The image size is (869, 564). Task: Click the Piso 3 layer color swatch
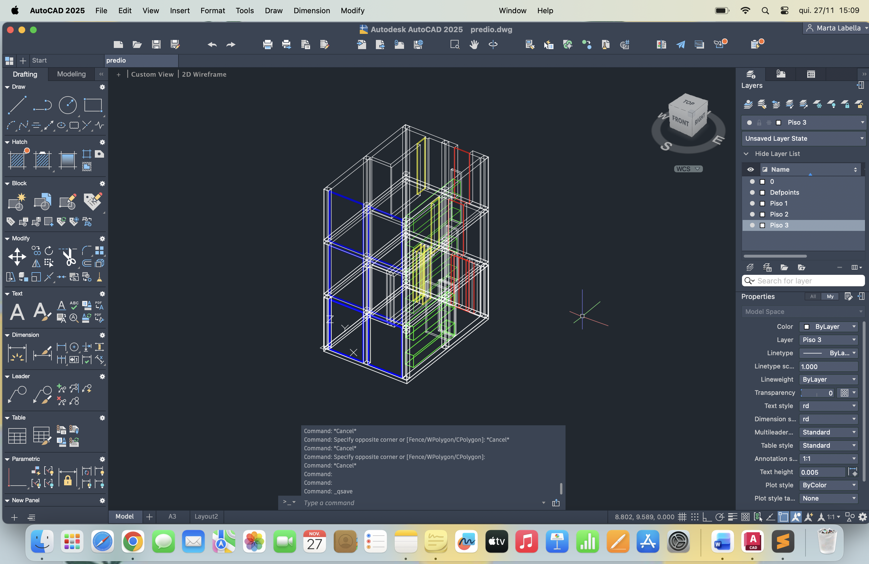tap(762, 225)
